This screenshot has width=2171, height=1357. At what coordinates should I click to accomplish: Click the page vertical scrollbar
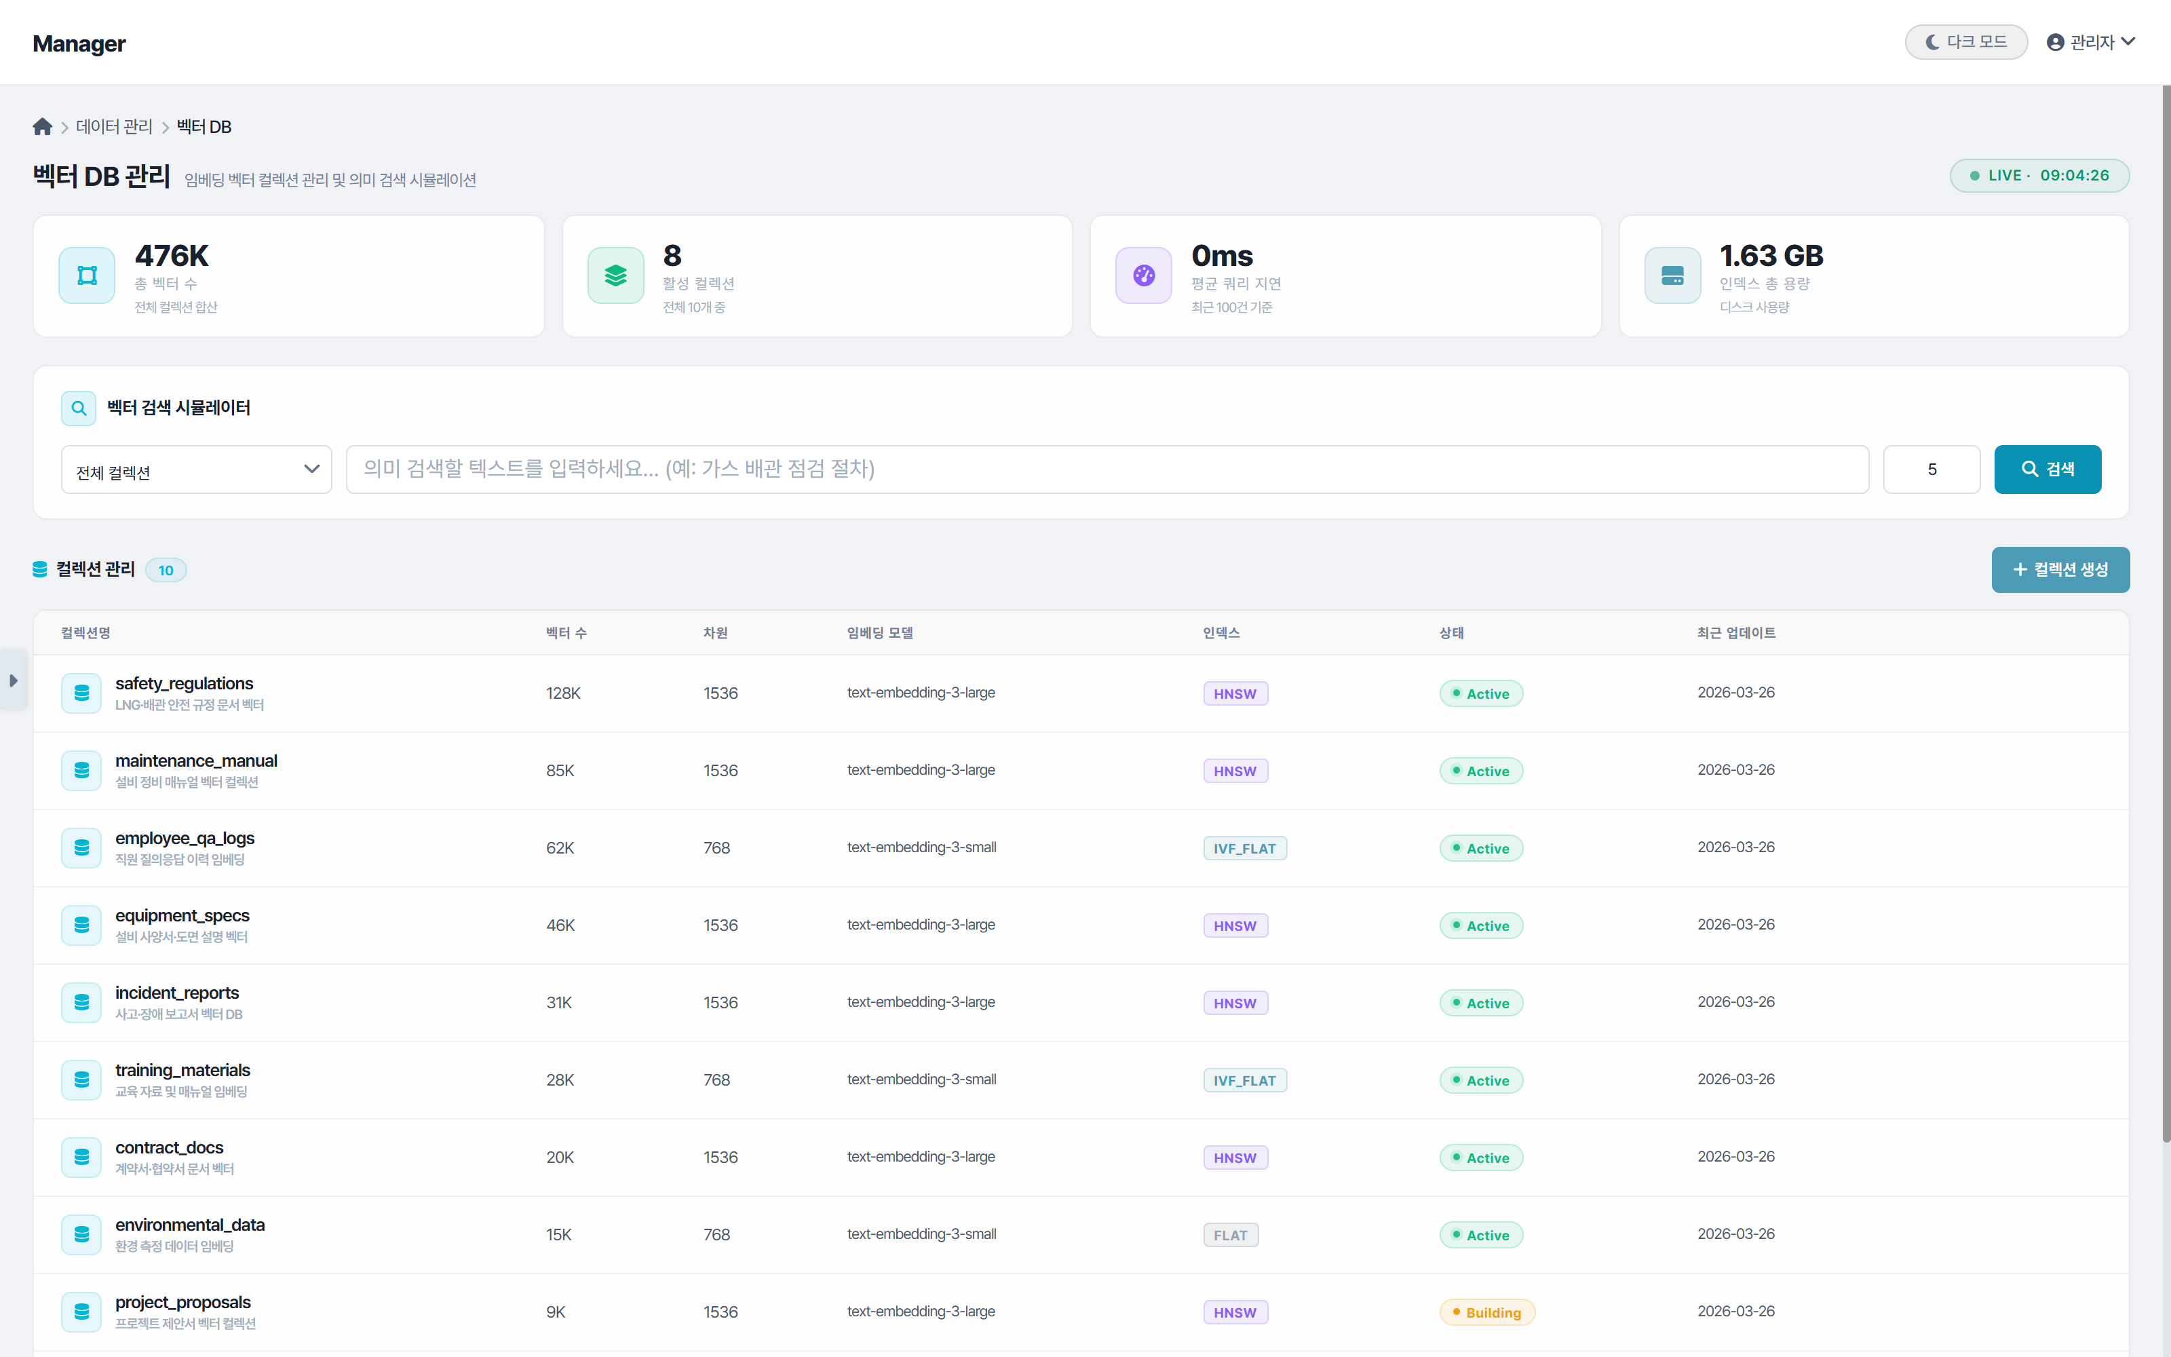(2165, 610)
